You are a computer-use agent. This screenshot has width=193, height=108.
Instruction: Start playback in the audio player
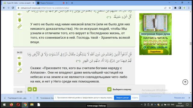coord(35,89)
